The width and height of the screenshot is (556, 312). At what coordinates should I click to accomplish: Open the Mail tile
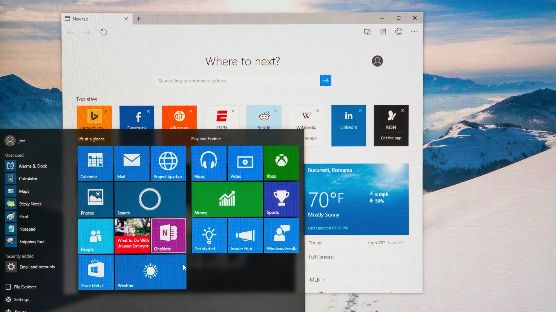pyautogui.click(x=132, y=164)
